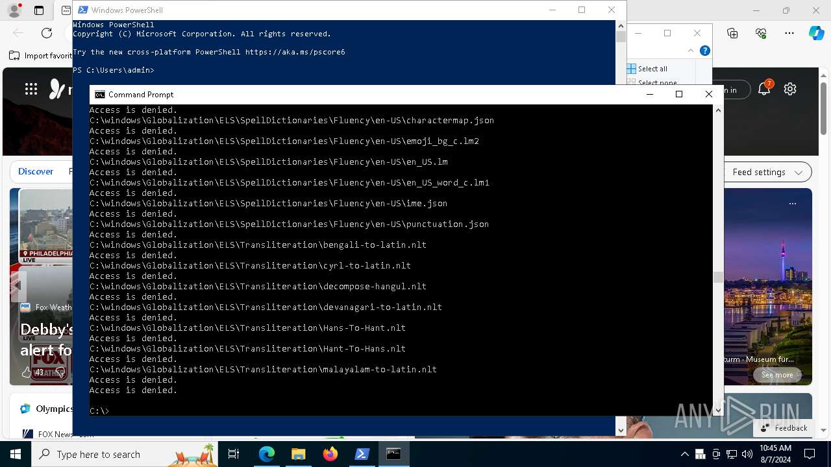Open Edge Browser essentials heart icon
831x467 pixels.
coord(761,33)
